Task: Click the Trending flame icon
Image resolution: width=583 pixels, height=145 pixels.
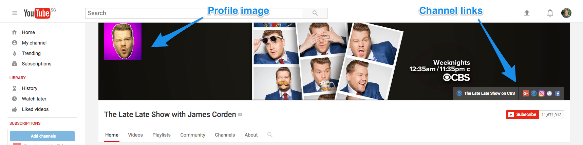Action: click(x=14, y=53)
